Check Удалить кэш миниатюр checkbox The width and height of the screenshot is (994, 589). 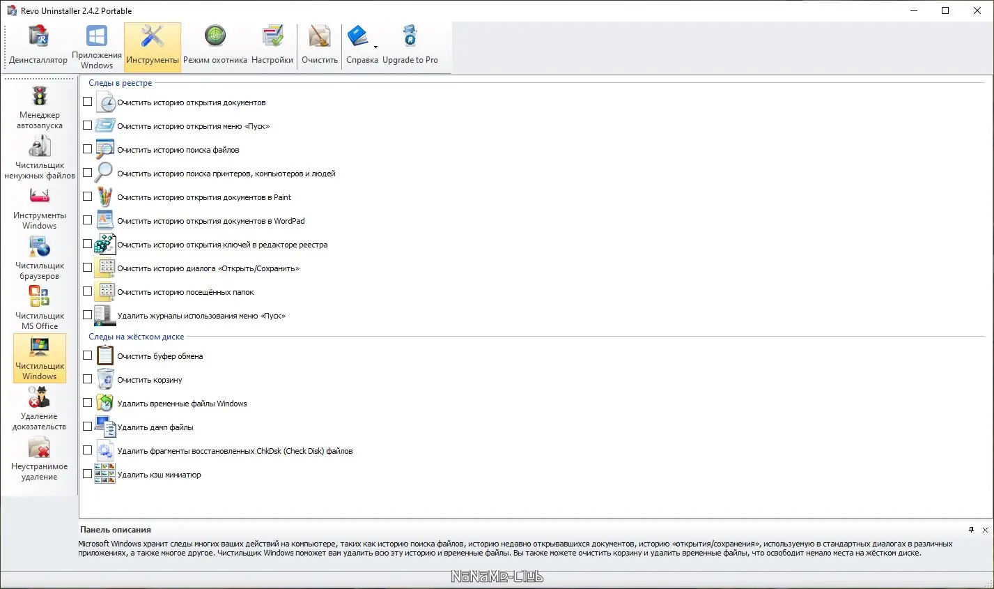click(88, 474)
